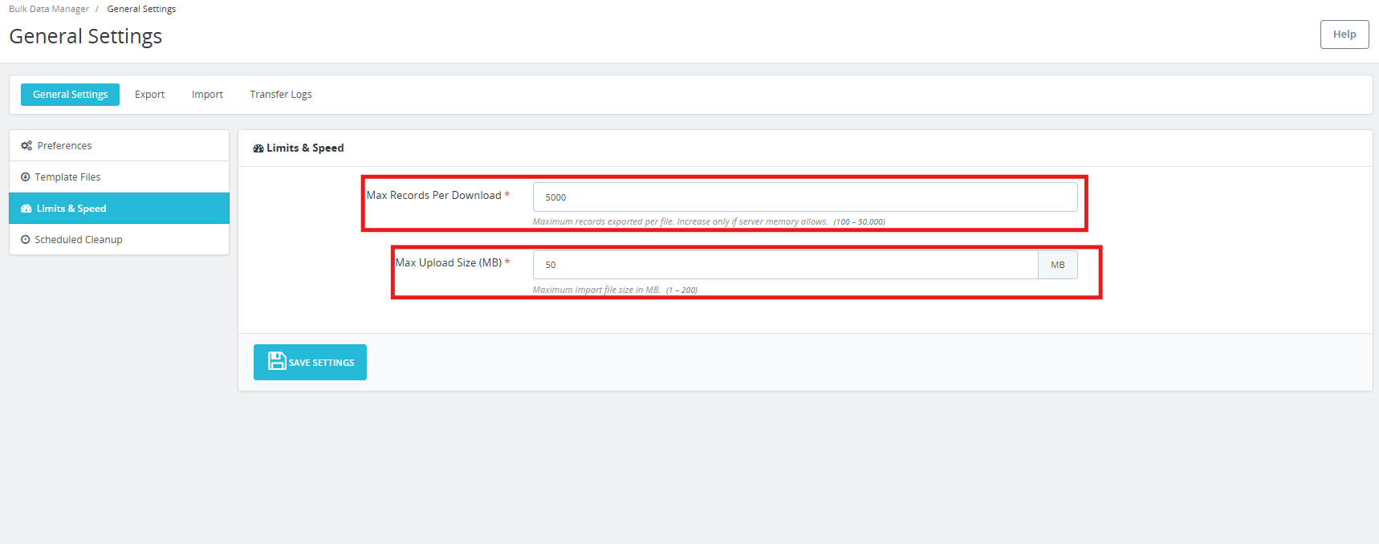Click the Preferences gears icon
The width and height of the screenshot is (1379, 544).
[x=26, y=146]
